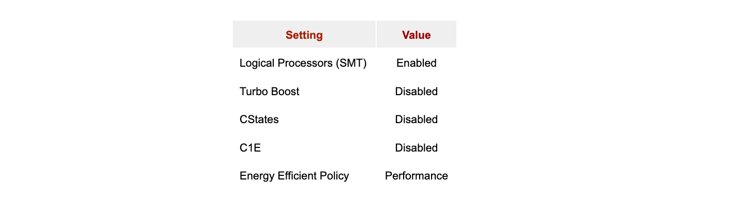Click the Value column header

[416, 35]
